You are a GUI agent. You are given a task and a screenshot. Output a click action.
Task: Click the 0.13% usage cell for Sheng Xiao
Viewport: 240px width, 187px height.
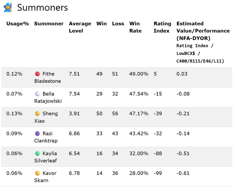[14, 114]
